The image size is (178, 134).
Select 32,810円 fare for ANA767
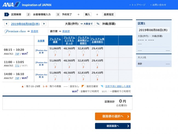tap(83, 76)
